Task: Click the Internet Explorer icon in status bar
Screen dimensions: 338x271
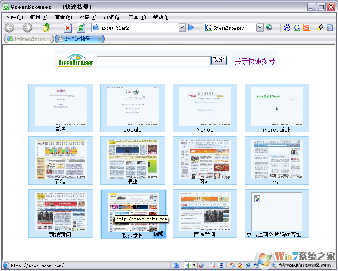Action: pyautogui.click(x=248, y=266)
